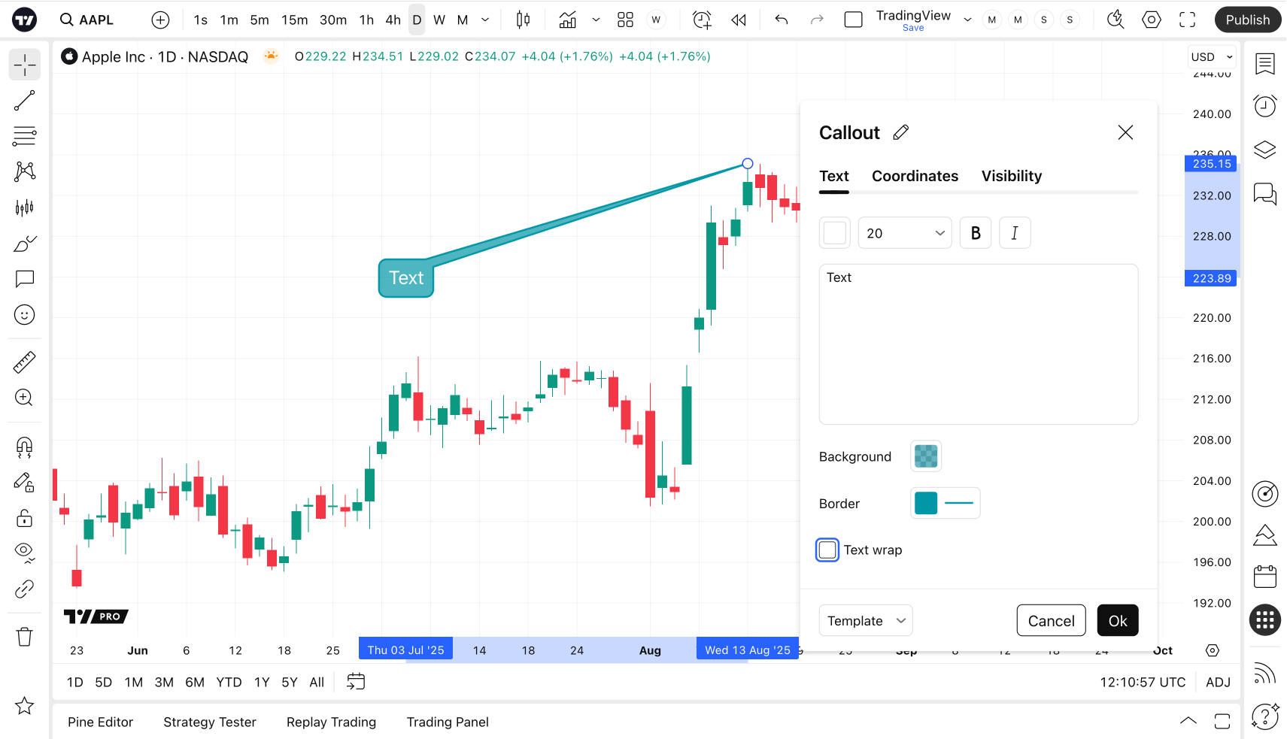This screenshot has width=1287, height=739.
Task: Switch to the 4h interval
Action: click(x=393, y=20)
